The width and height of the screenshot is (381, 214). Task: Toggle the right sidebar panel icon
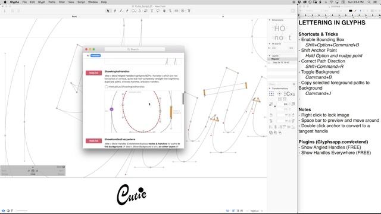click(x=293, y=11)
